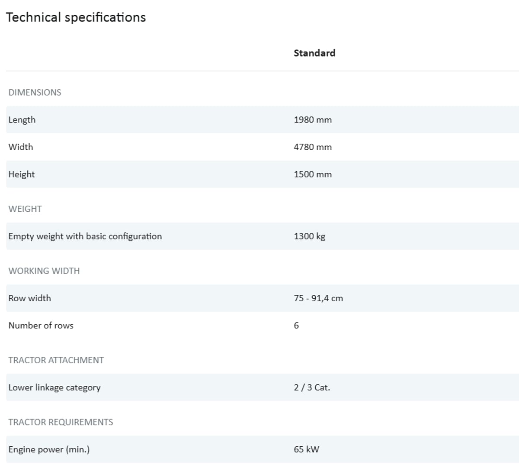519x471 pixels.
Task: Click the DIMENSIONS section label
Action: (x=35, y=92)
